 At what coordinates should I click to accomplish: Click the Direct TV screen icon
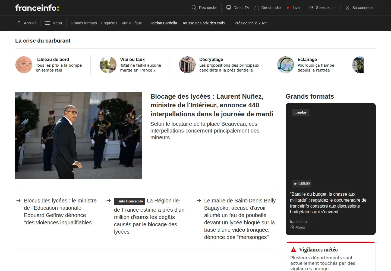[x=229, y=8]
